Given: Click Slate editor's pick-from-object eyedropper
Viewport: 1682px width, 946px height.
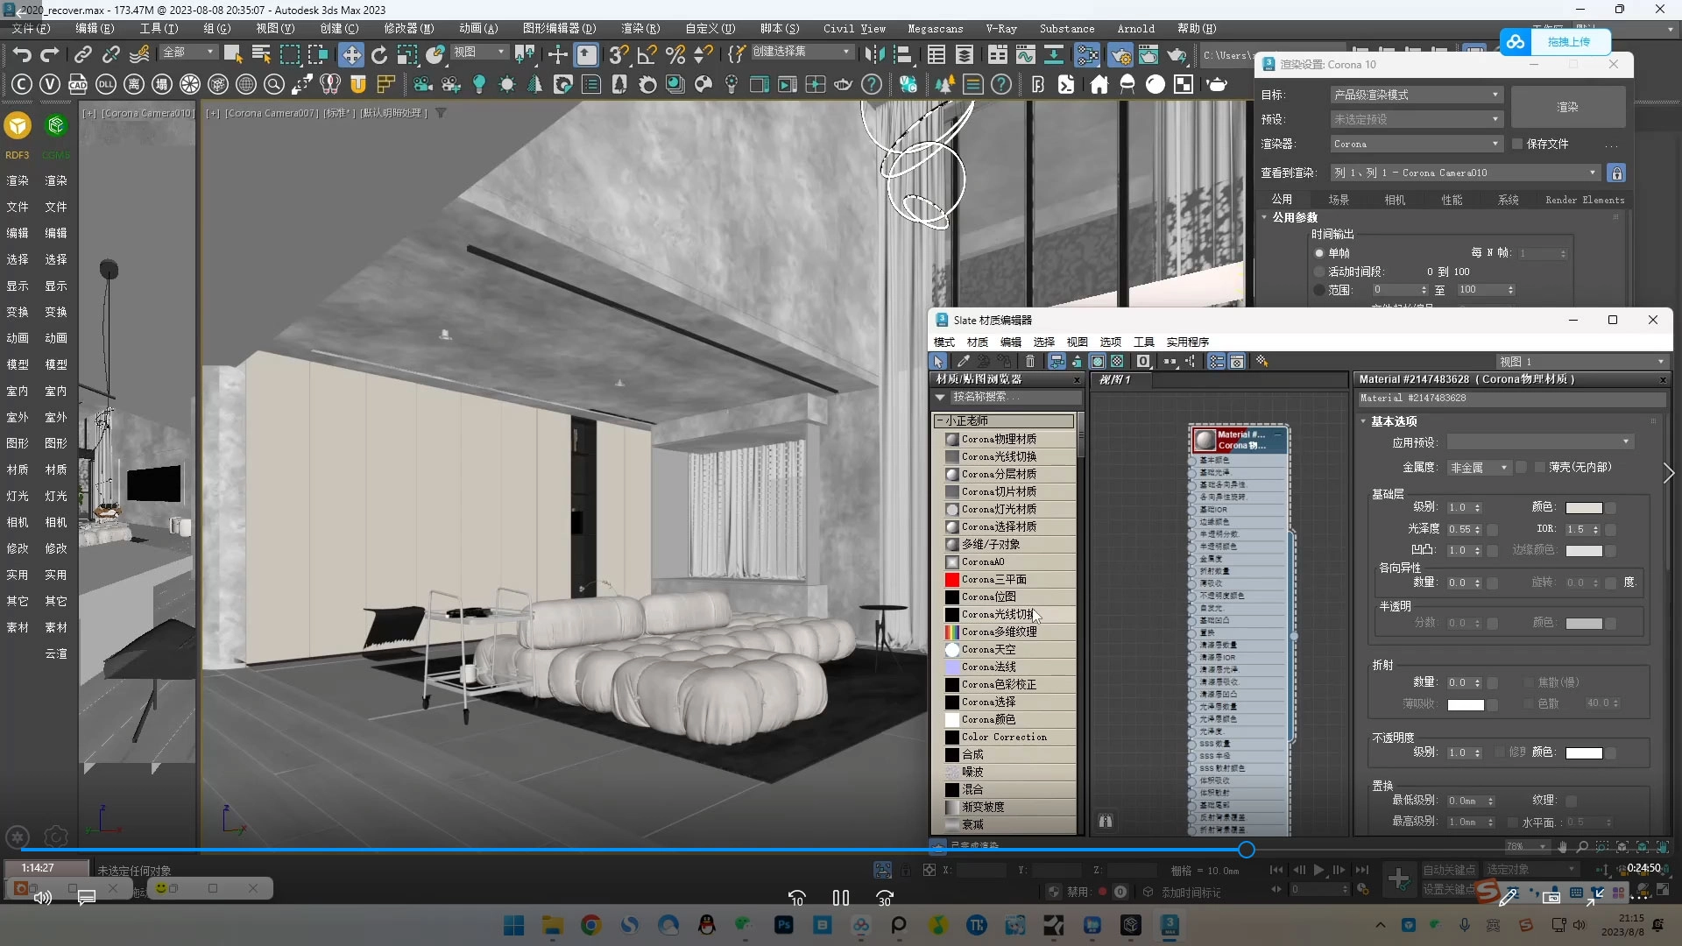Looking at the screenshot, I should point(964,361).
